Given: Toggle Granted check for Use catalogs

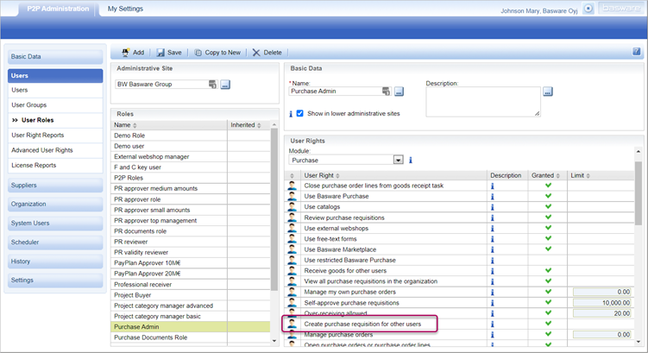Looking at the screenshot, I should click(549, 206).
